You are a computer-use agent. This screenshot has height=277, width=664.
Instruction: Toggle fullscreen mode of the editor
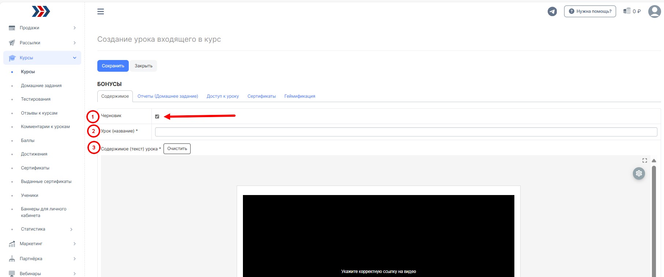[645, 161]
